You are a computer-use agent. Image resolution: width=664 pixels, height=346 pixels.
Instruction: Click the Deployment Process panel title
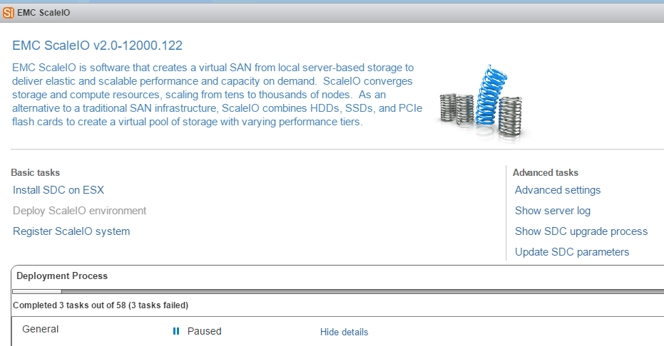[62, 276]
